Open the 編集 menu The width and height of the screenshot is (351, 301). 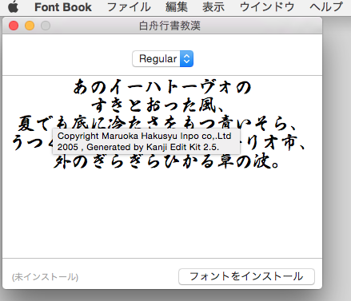point(177,7)
